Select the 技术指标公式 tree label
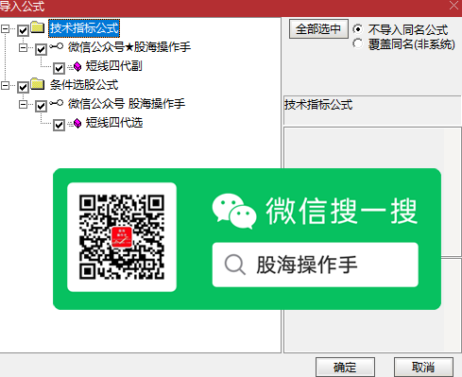The width and height of the screenshot is (462, 377). tap(84, 28)
